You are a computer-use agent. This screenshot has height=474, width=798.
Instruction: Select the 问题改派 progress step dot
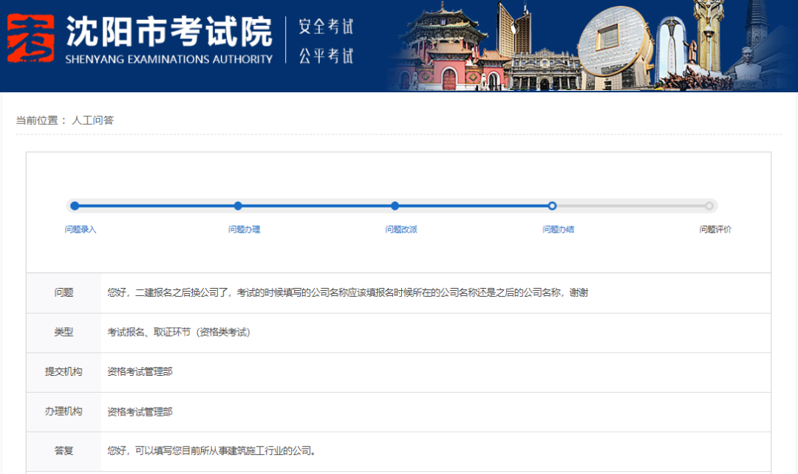click(x=395, y=206)
